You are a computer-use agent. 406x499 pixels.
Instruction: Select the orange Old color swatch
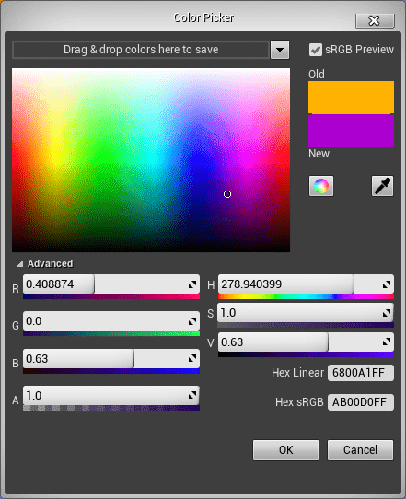coord(351,97)
